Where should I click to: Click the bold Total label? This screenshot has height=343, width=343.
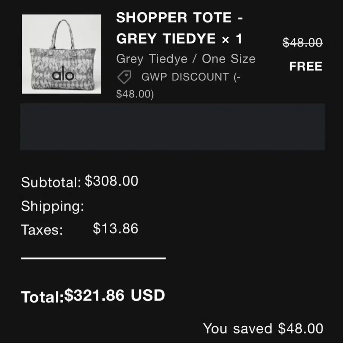[x=42, y=297]
